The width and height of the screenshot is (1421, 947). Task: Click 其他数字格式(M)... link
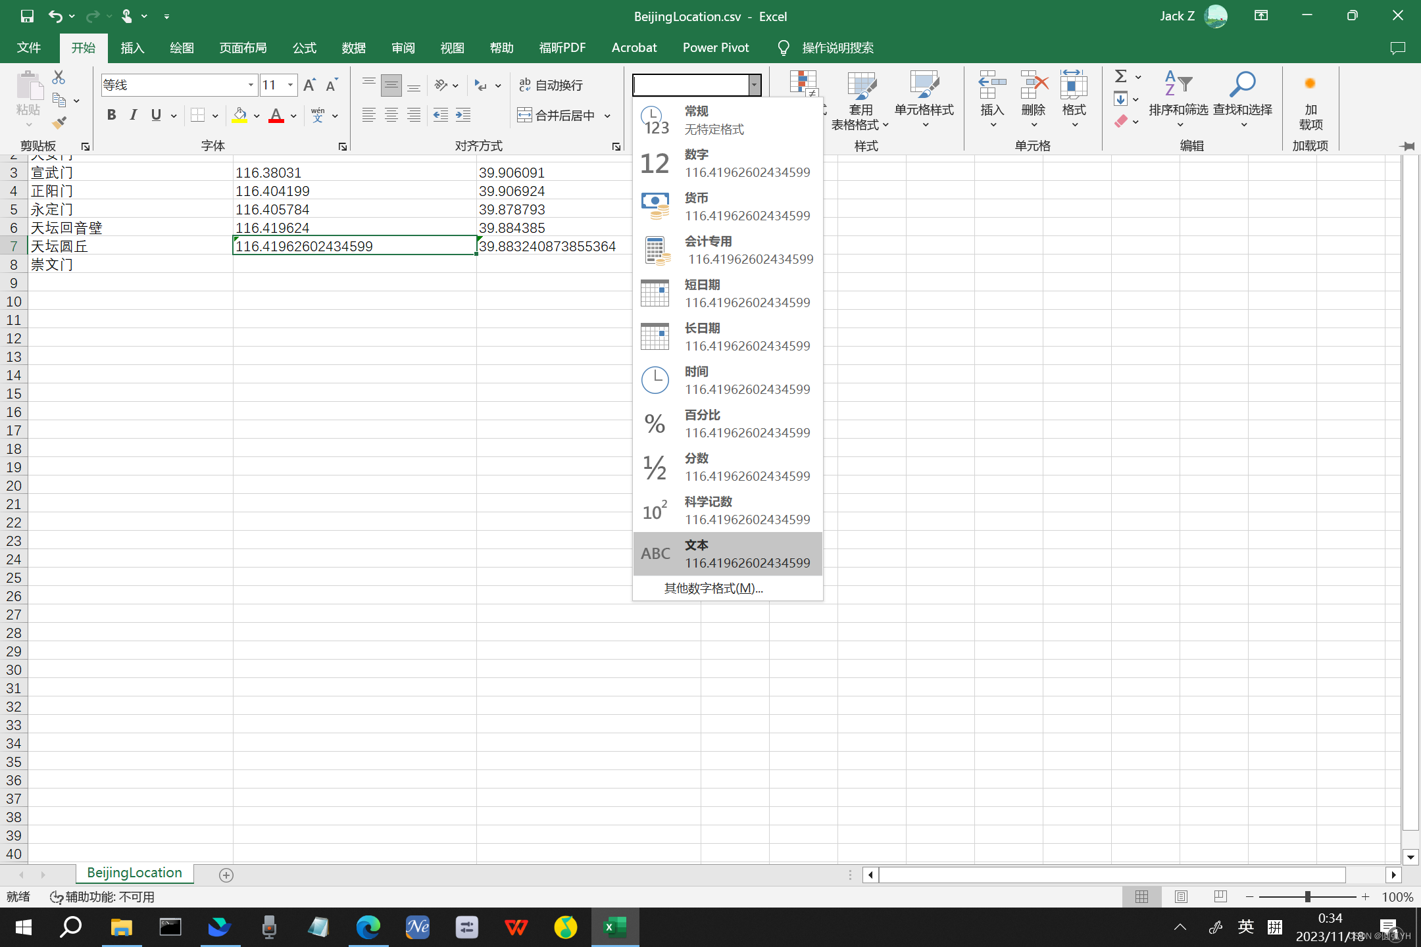coord(713,588)
